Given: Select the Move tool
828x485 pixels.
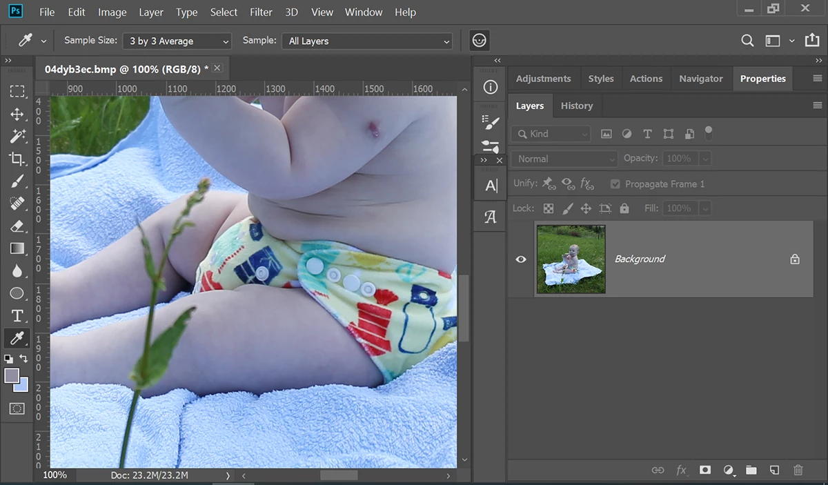Looking at the screenshot, I should (x=17, y=114).
